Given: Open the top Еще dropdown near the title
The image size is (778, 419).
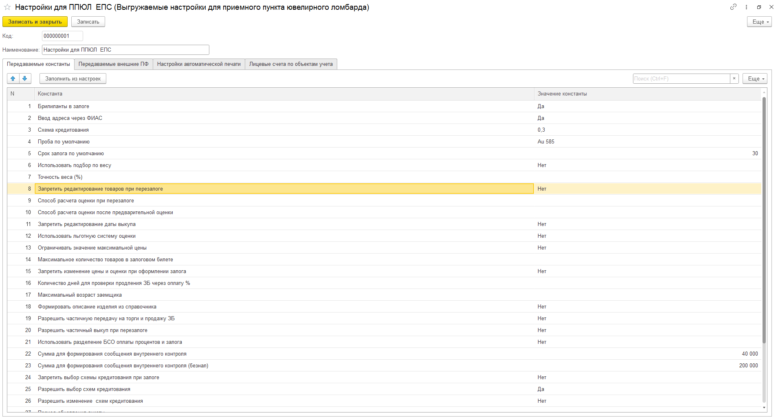Looking at the screenshot, I should point(759,22).
